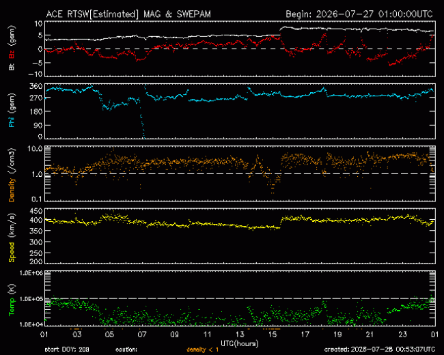Click the "11" hour label on the time axis
Viewport: 444px width, 355px height.
click(207, 335)
